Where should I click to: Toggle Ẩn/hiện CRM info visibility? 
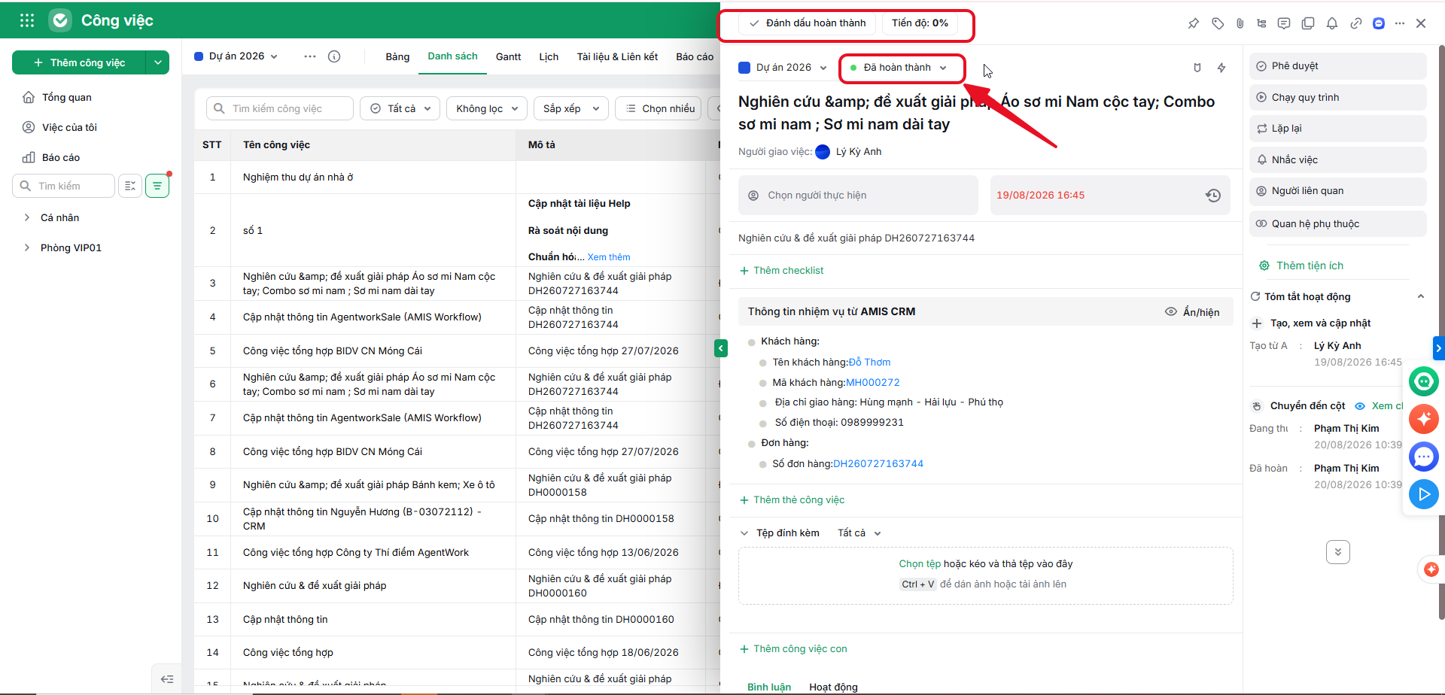pyautogui.click(x=1192, y=312)
